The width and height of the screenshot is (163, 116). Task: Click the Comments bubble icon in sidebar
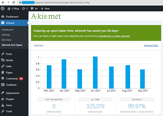3,79
